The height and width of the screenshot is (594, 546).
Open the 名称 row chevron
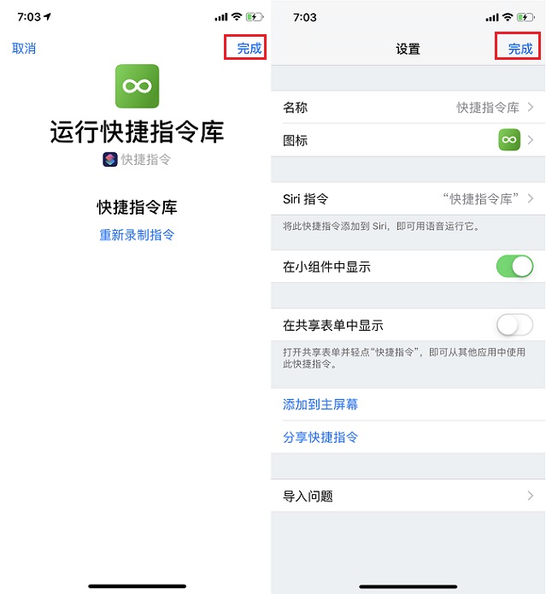coord(531,107)
